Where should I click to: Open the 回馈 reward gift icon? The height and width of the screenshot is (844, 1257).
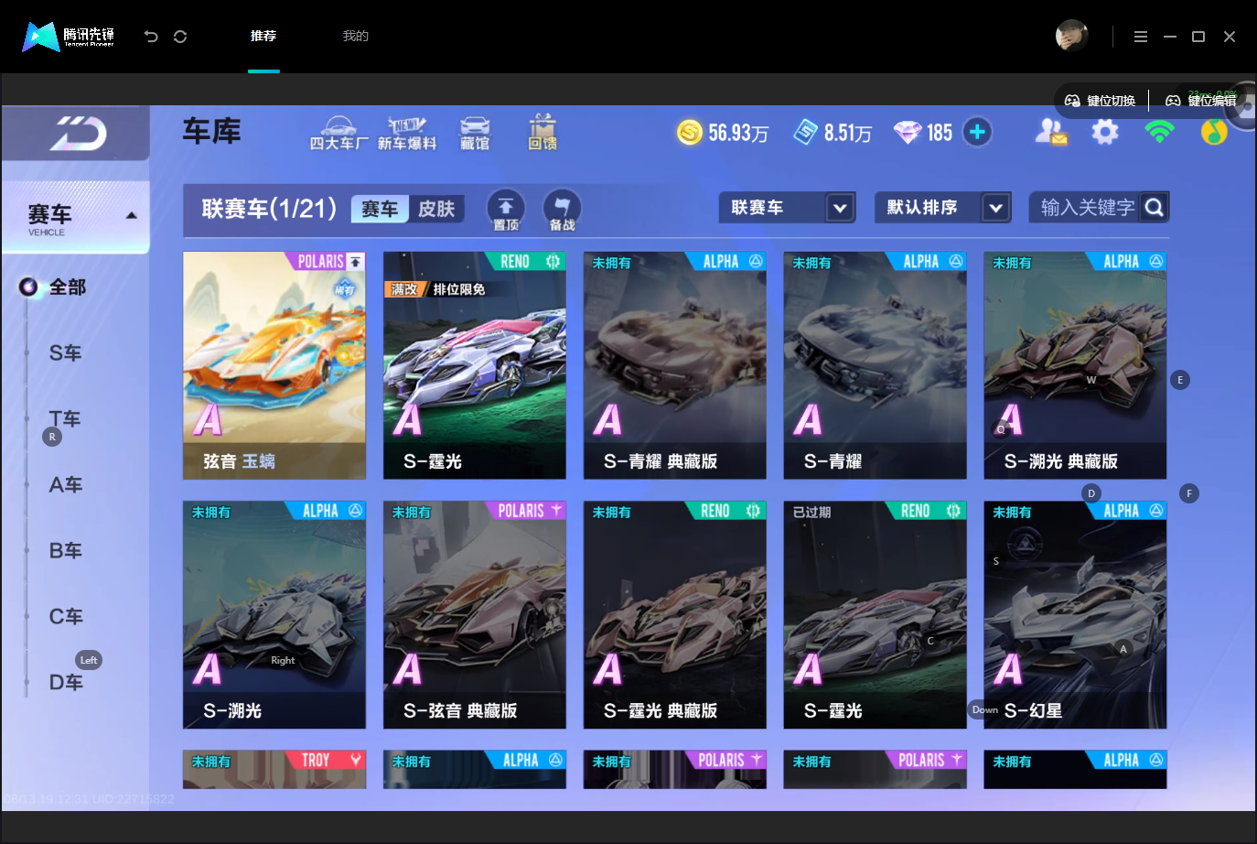(543, 132)
